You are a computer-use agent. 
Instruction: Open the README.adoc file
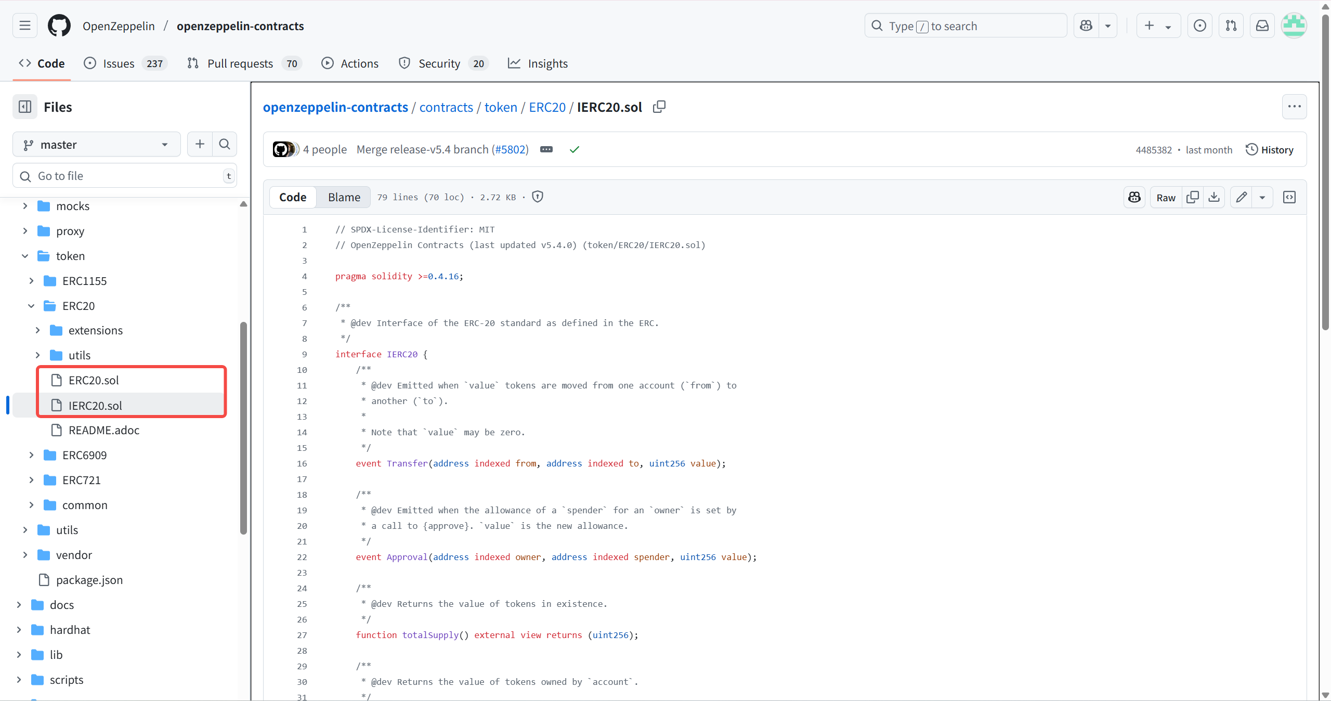pos(104,431)
